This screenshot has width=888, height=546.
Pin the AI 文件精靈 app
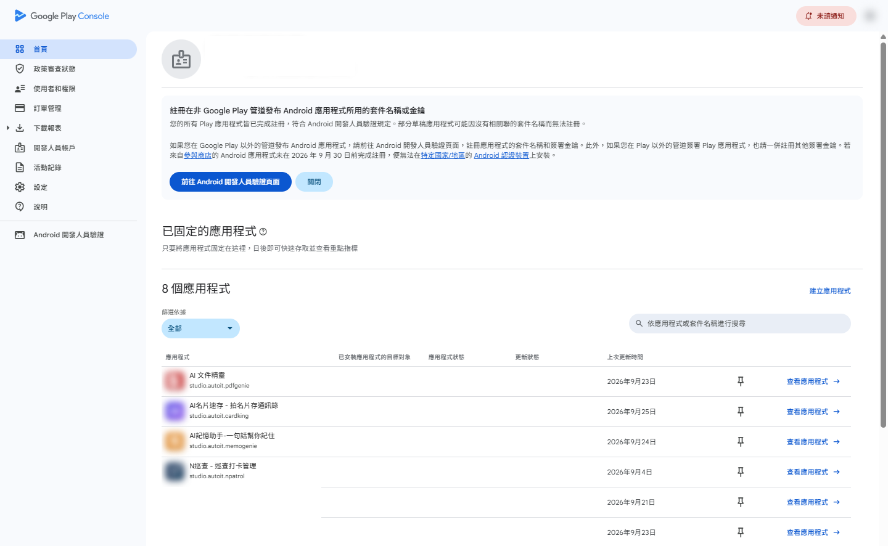pyautogui.click(x=741, y=381)
